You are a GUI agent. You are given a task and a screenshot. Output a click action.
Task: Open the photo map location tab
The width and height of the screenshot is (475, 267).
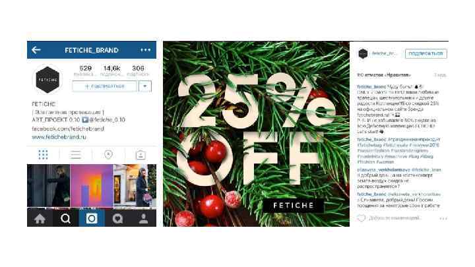[x=108, y=155]
